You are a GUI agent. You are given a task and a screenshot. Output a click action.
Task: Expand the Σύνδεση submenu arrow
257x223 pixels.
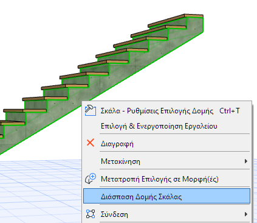coord(246,214)
